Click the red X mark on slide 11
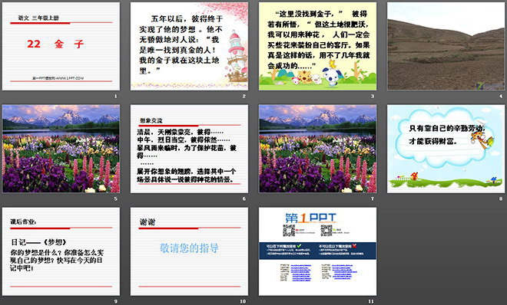Image resolution: width=507 pixels, height=305 pixels. click(x=354, y=246)
